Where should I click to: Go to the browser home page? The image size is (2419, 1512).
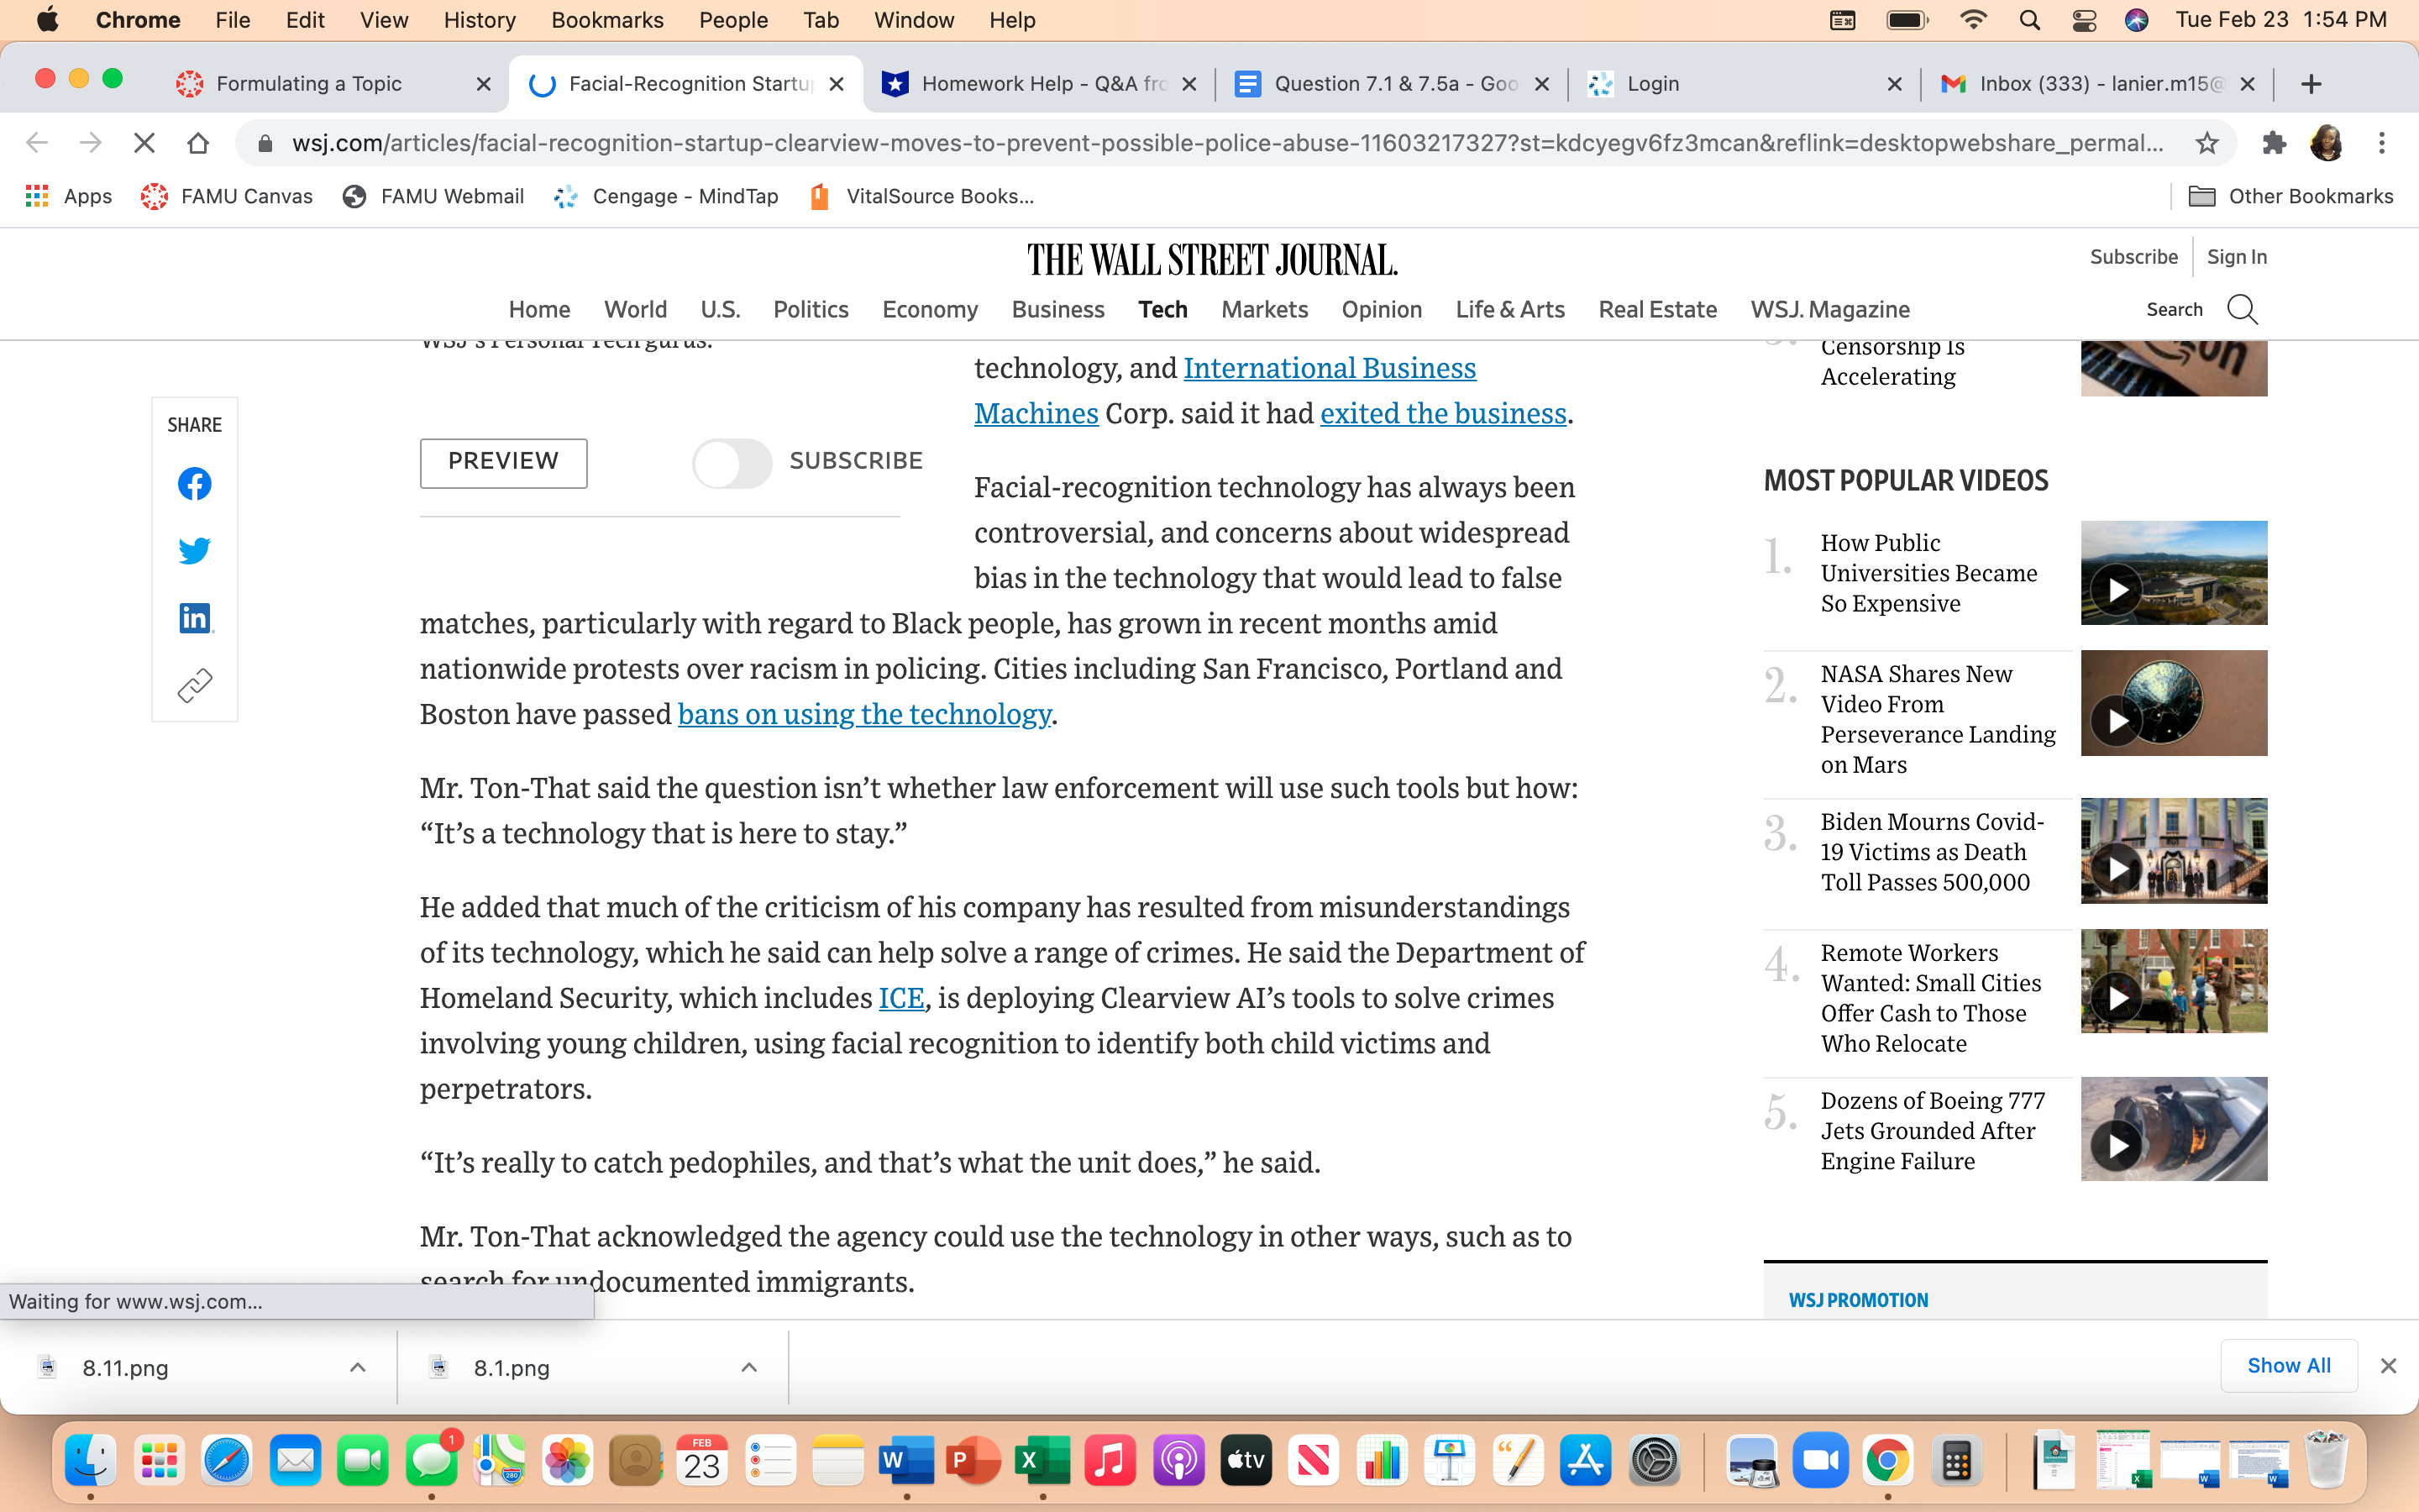click(x=198, y=143)
